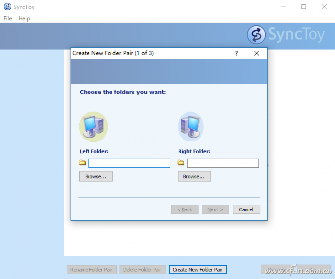335x279 pixels.
Task: Click the Next button in wizard
Action: pos(215,209)
